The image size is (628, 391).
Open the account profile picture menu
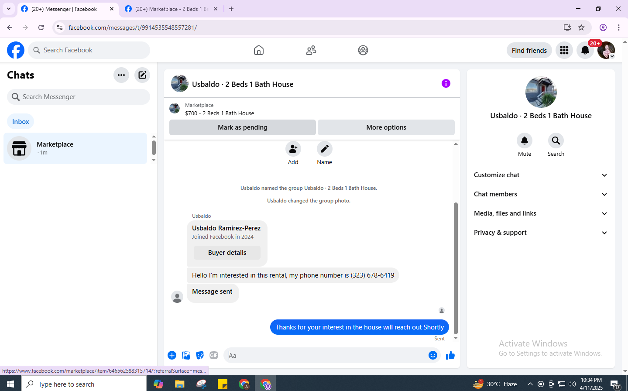(606, 50)
